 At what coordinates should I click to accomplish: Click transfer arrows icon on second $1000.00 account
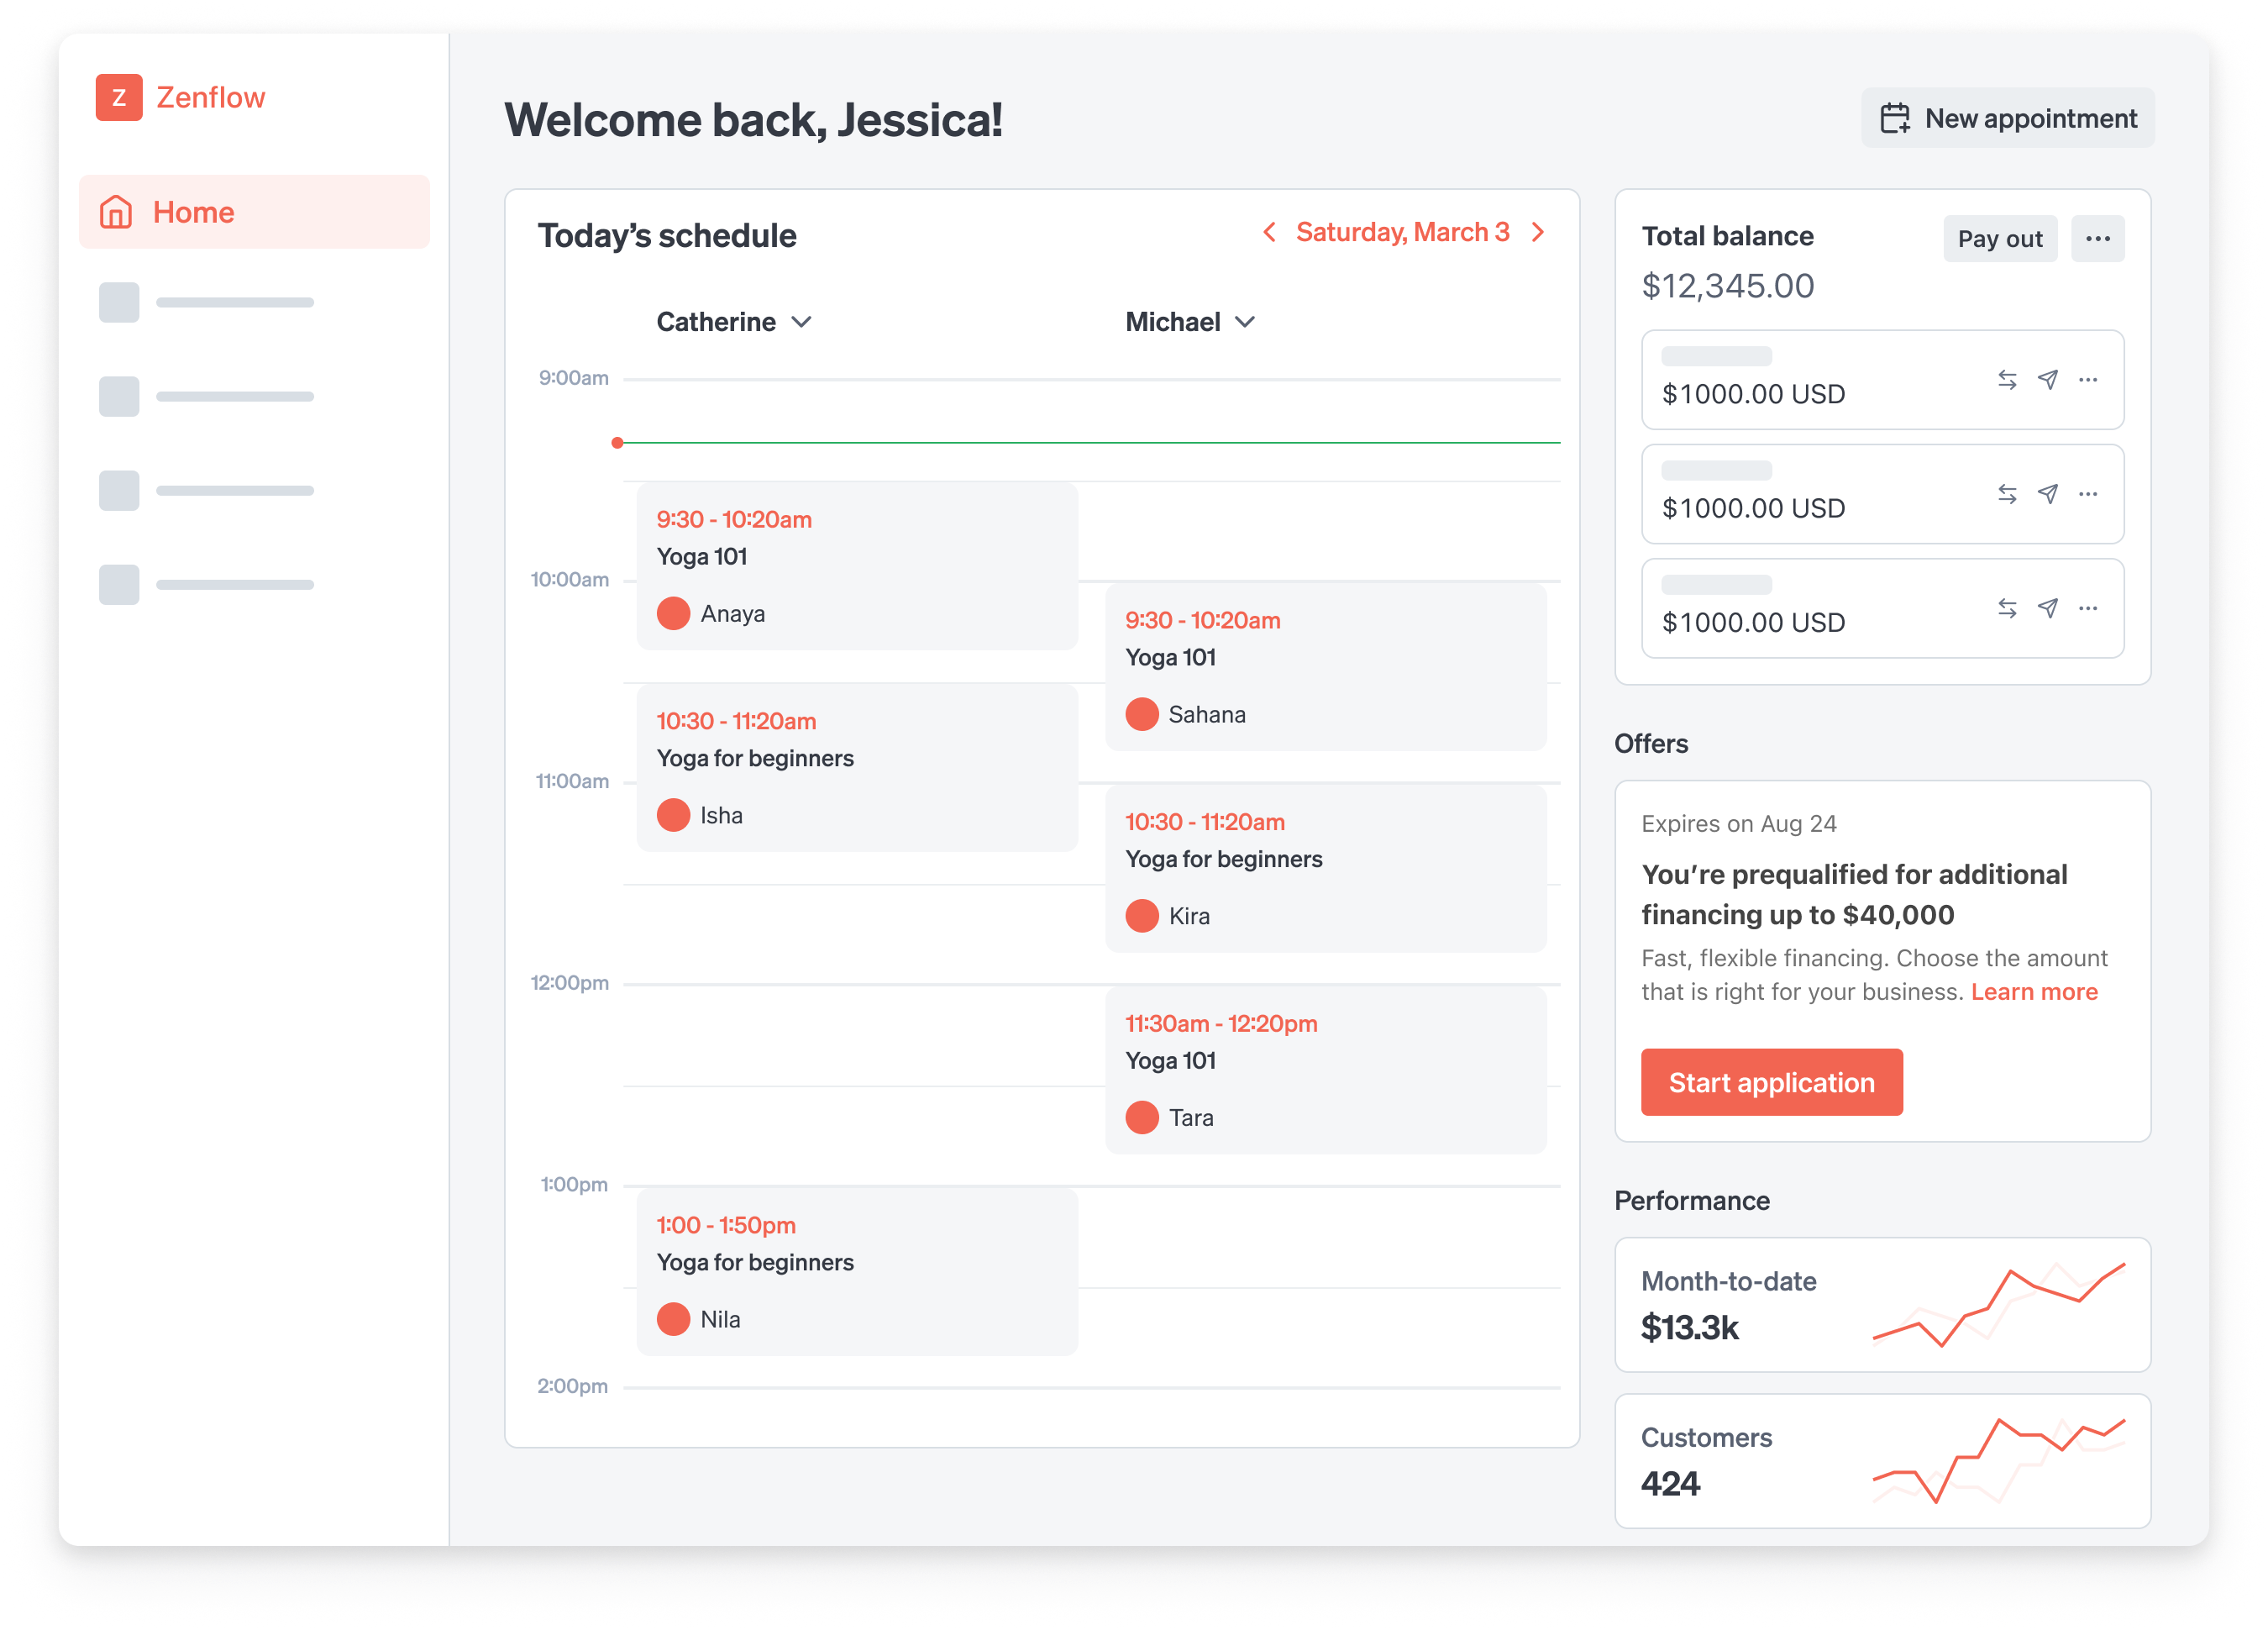(2006, 493)
